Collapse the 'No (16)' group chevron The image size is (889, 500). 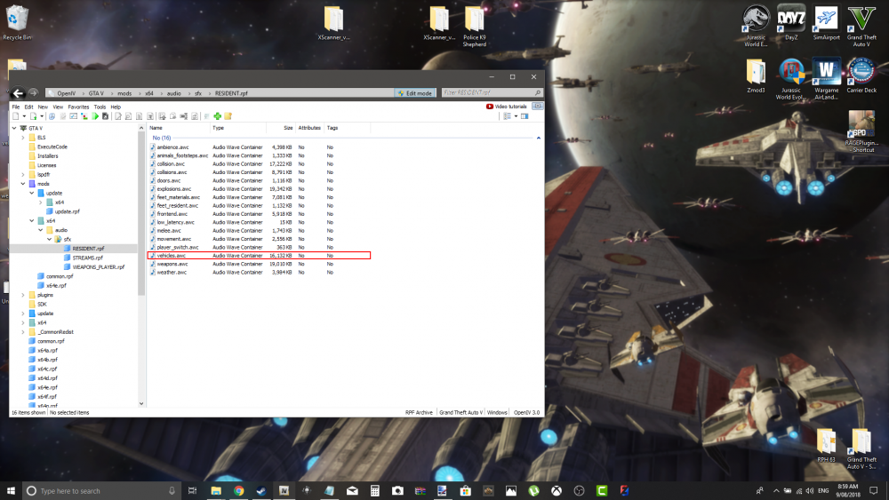[538, 138]
